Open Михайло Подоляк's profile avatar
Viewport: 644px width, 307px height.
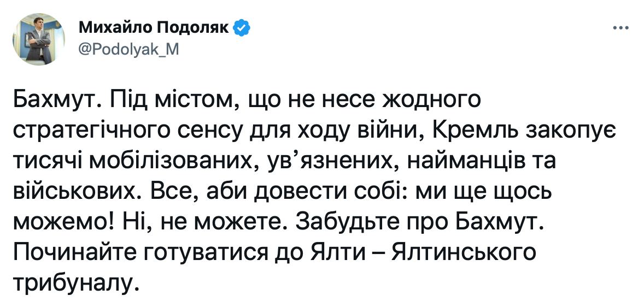[39, 38]
